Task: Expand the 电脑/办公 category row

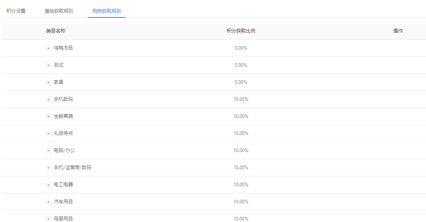Action: pos(49,151)
